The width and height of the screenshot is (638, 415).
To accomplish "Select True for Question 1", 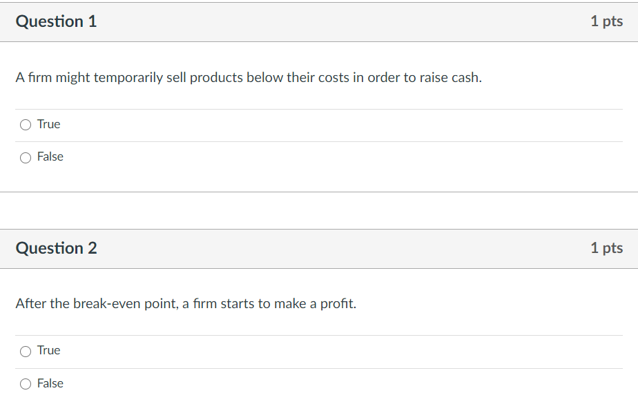I will click(25, 125).
